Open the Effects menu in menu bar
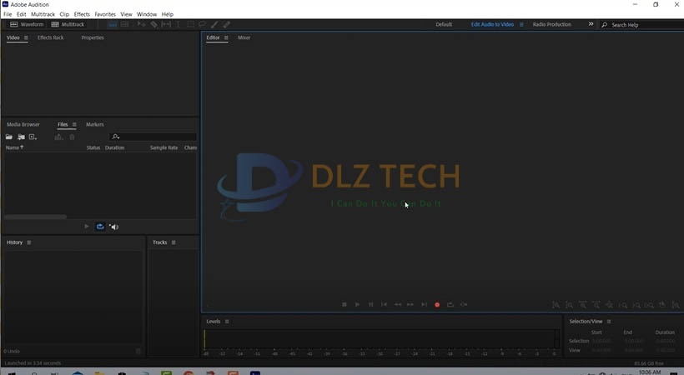The height and width of the screenshot is (375, 684). coord(82,14)
